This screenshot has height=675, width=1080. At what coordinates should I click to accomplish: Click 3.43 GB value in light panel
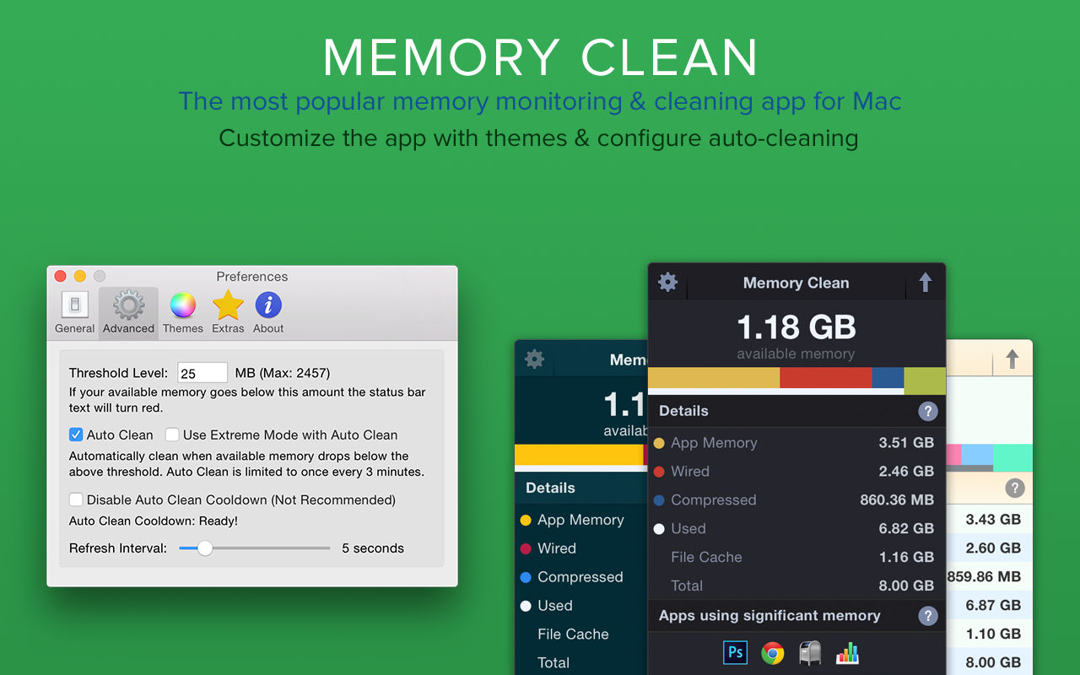tap(993, 520)
